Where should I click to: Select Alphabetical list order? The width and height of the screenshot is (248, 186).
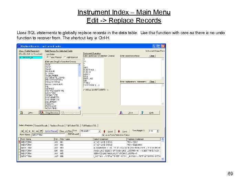click(x=71, y=57)
